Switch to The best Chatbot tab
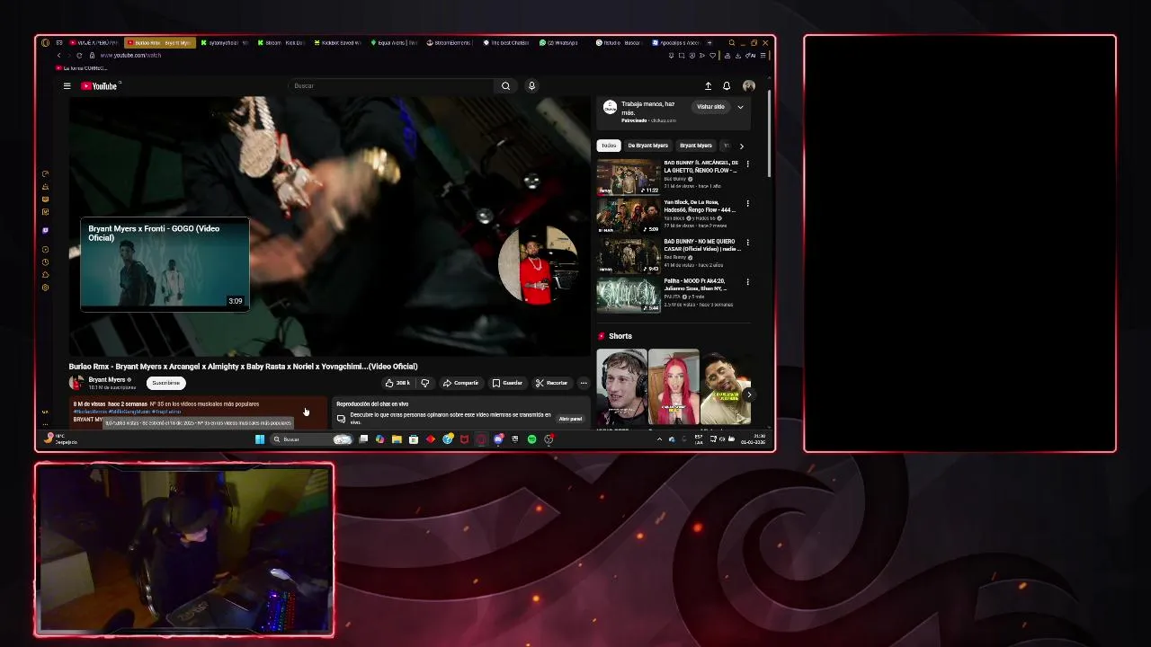This screenshot has width=1151, height=647. (505, 43)
